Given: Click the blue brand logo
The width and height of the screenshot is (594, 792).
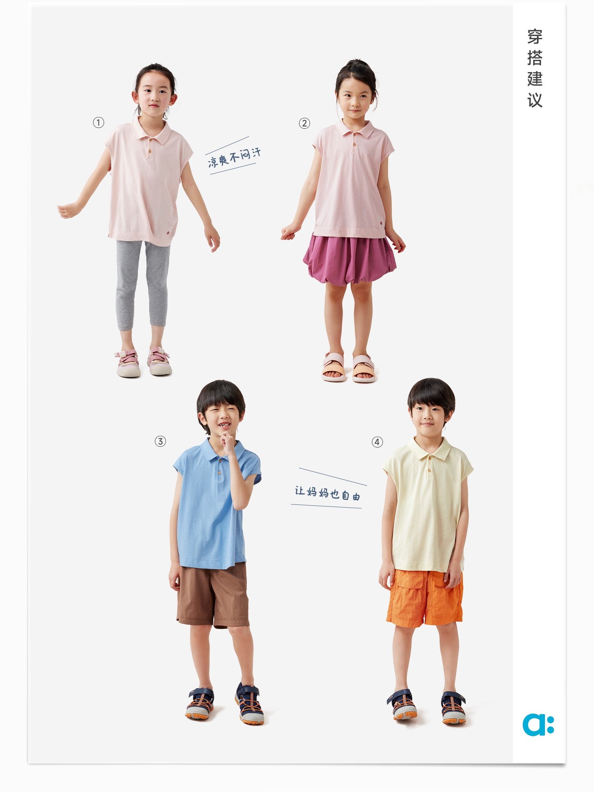Looking at the screenshot, I should pos(538,725).
